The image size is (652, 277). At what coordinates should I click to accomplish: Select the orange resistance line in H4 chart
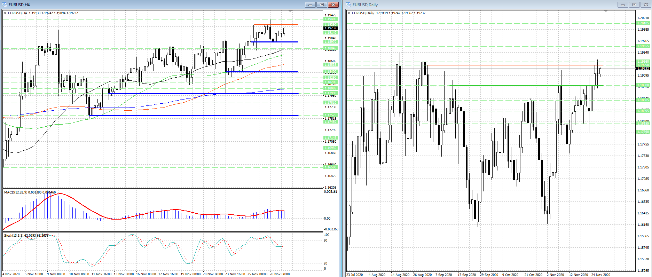click(276, 25)
